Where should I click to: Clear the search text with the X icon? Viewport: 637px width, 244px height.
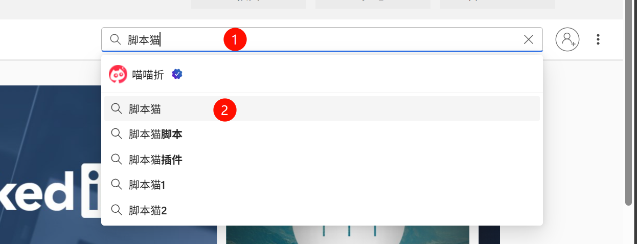click(x=529, y=39)
